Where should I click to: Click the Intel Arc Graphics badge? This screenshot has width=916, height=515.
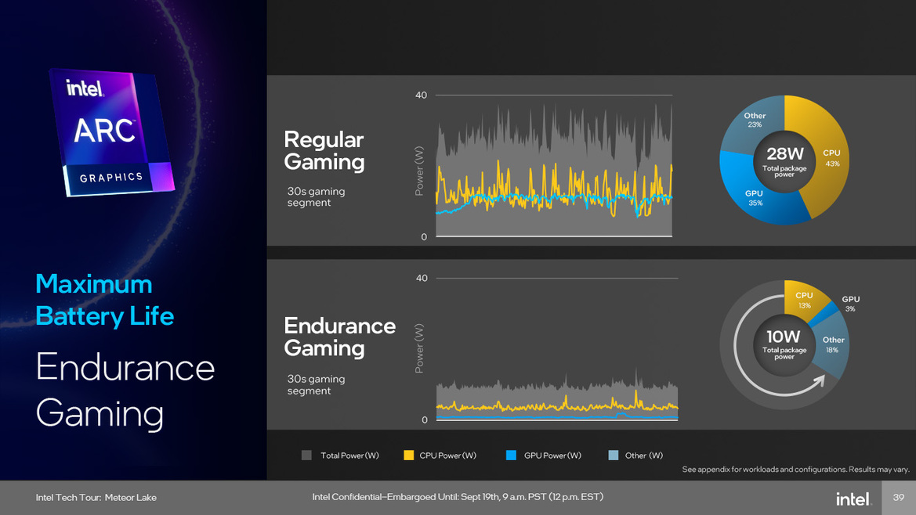(x=111, y=131)
